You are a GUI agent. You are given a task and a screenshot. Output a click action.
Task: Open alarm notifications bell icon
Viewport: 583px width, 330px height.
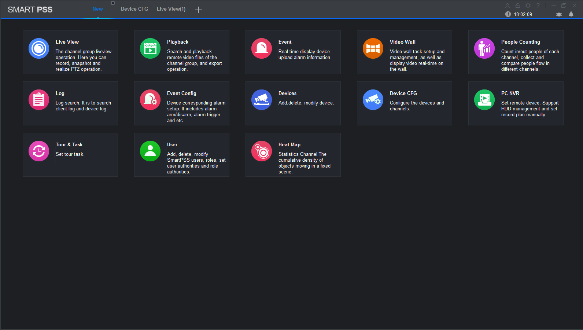(x=571, y=14)
